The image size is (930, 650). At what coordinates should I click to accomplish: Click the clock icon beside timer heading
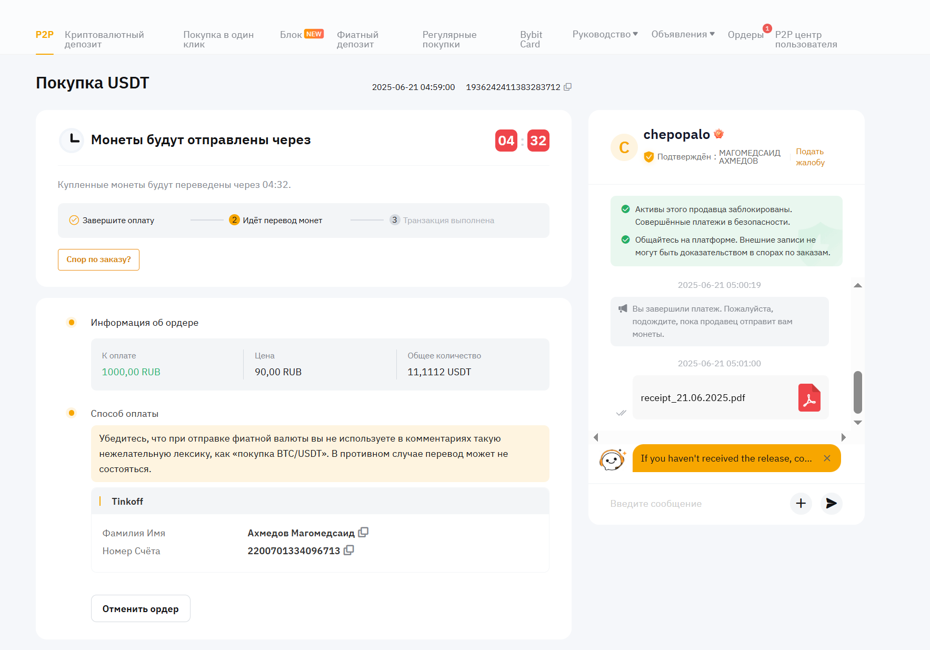coord(72,141)
